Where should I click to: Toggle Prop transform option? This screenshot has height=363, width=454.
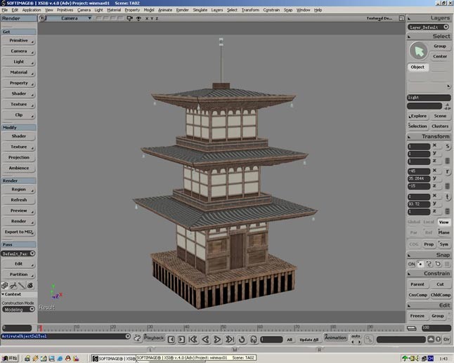(429, 244)
